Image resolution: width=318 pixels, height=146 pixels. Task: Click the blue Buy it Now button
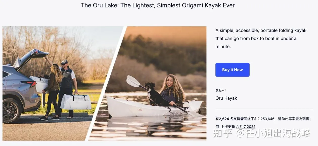point(232,70)
